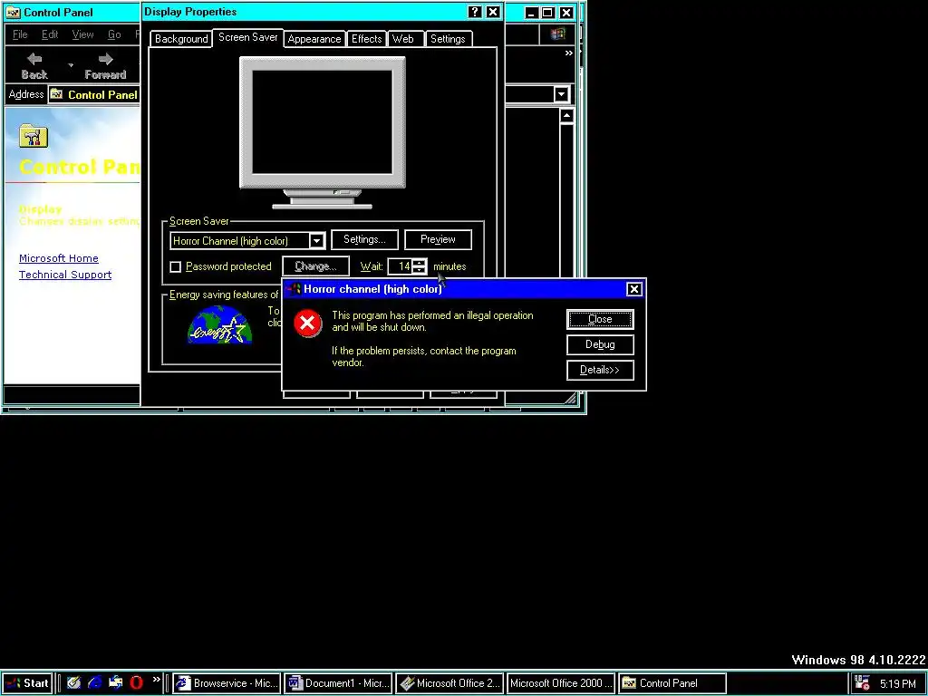This screenshot has width=928, height=696.
Task: Click the monitor preview image
Action: (x=322, y=132)
